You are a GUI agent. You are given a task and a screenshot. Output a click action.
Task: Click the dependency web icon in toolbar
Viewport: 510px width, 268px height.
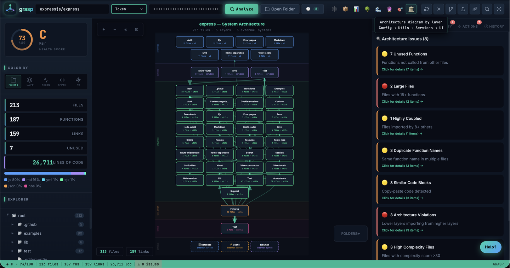334,9
